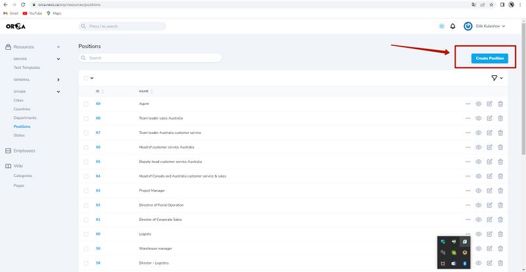Sort table by NAME column
Viewport: 526px width, 272px height.
click(x=146, y=91)
